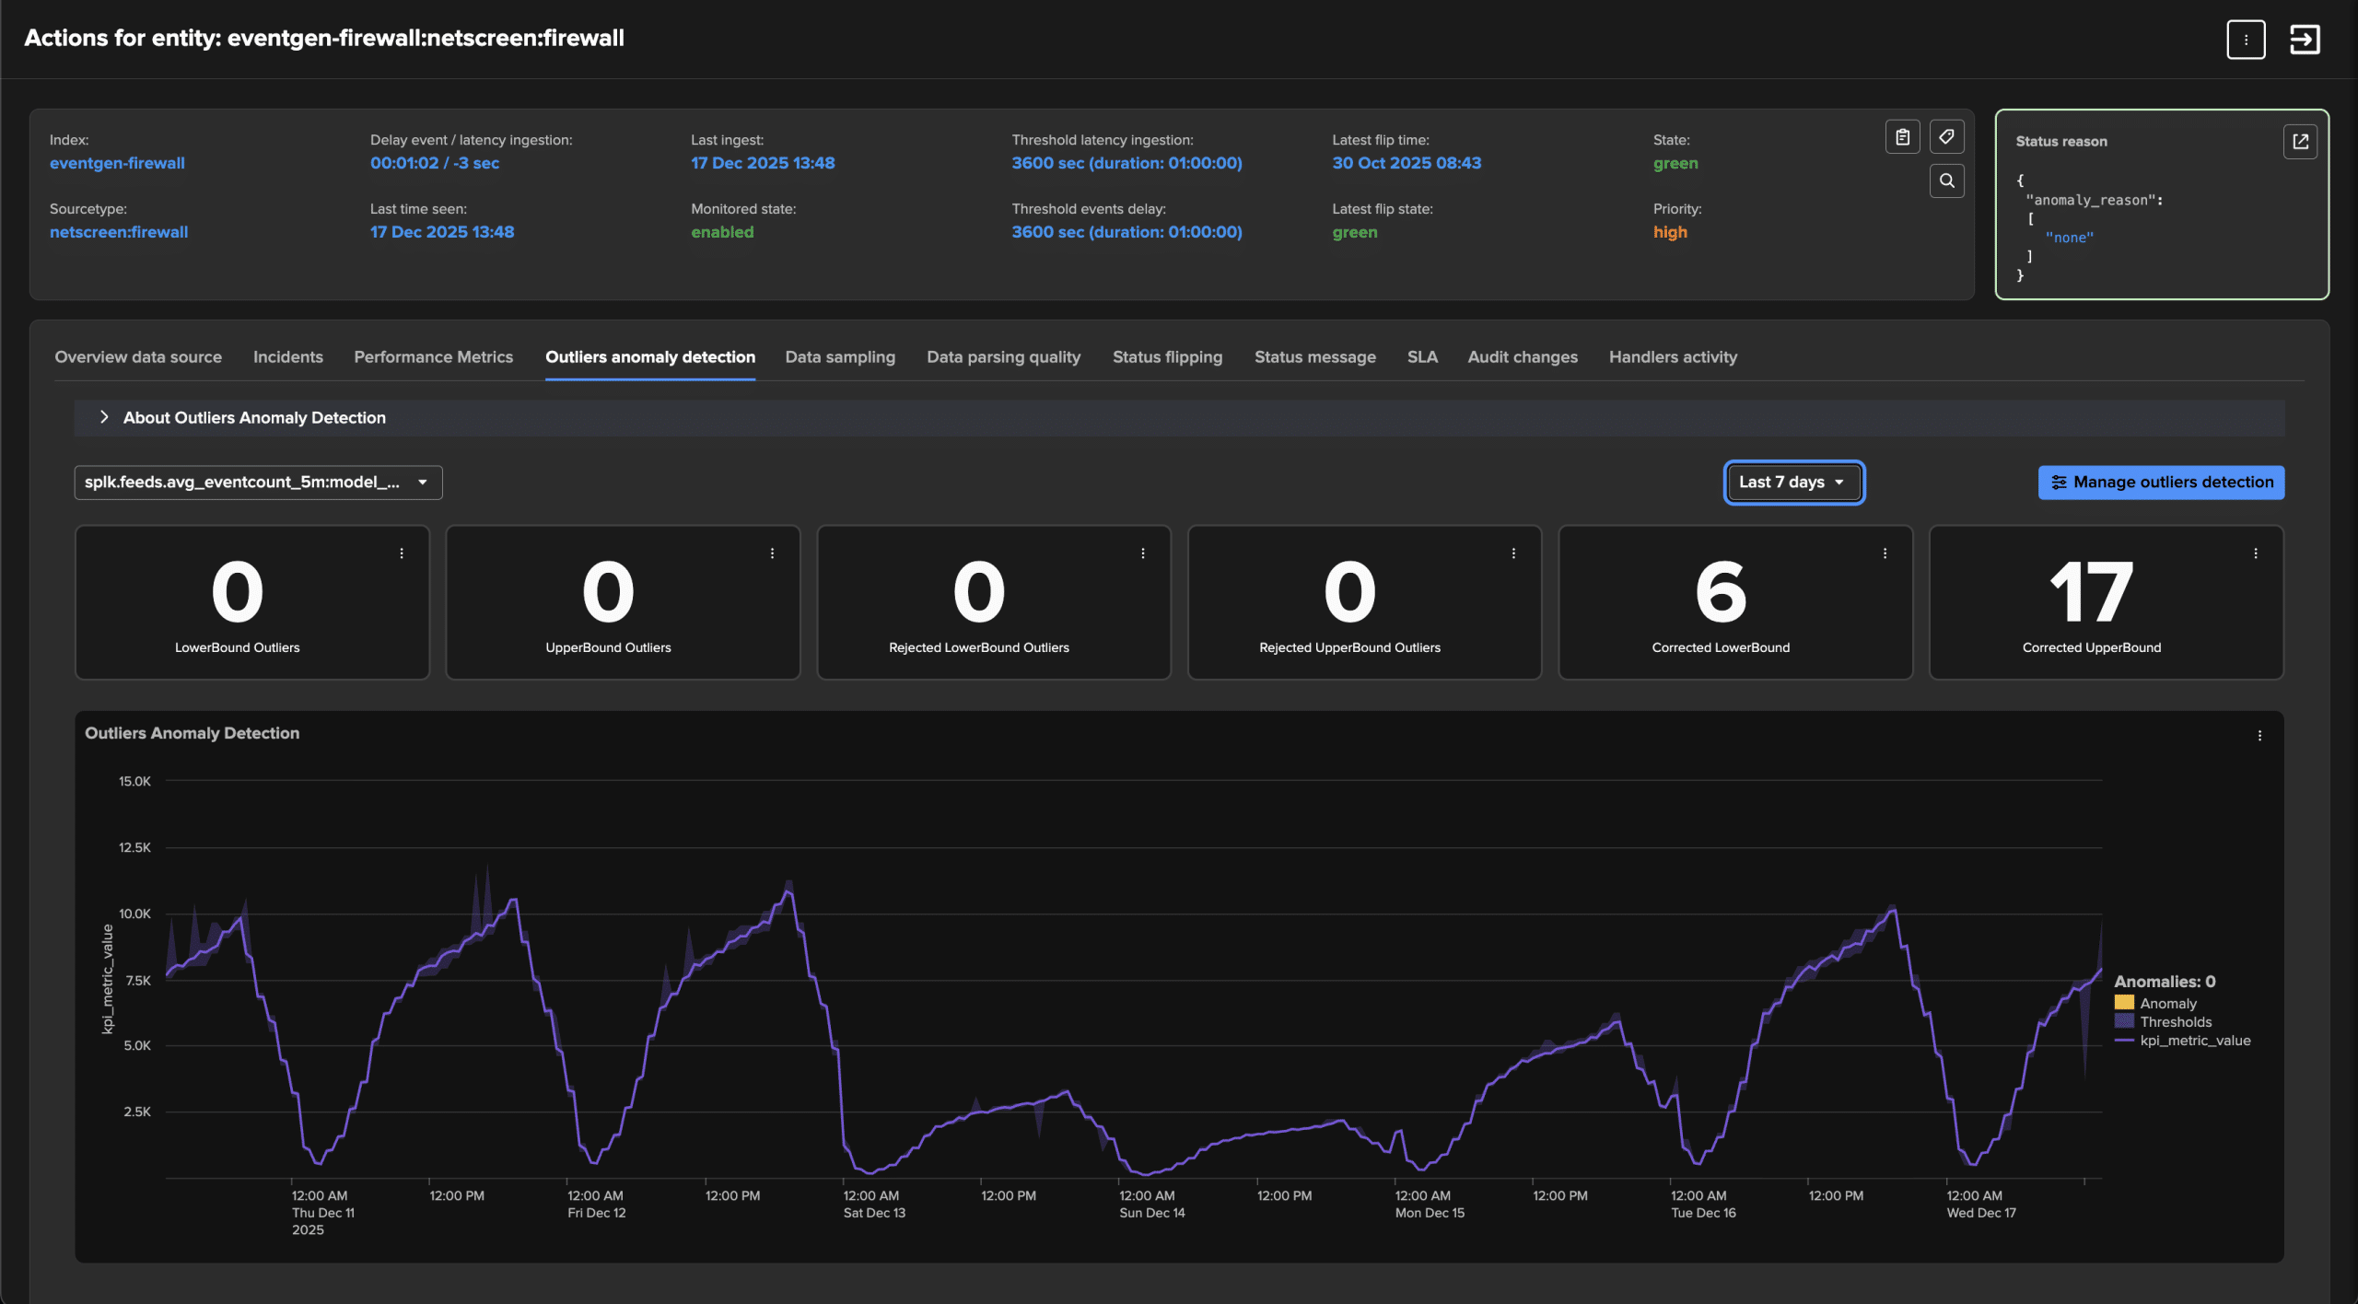Viewport: 2358px width, 1304px height.
Task: Open the Last 7 days time range dropdown
Action: click(x=1792, y=483)
